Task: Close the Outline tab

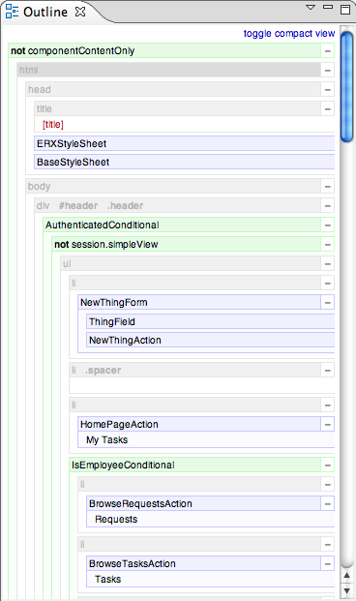Action: click(x=80, y=12)
